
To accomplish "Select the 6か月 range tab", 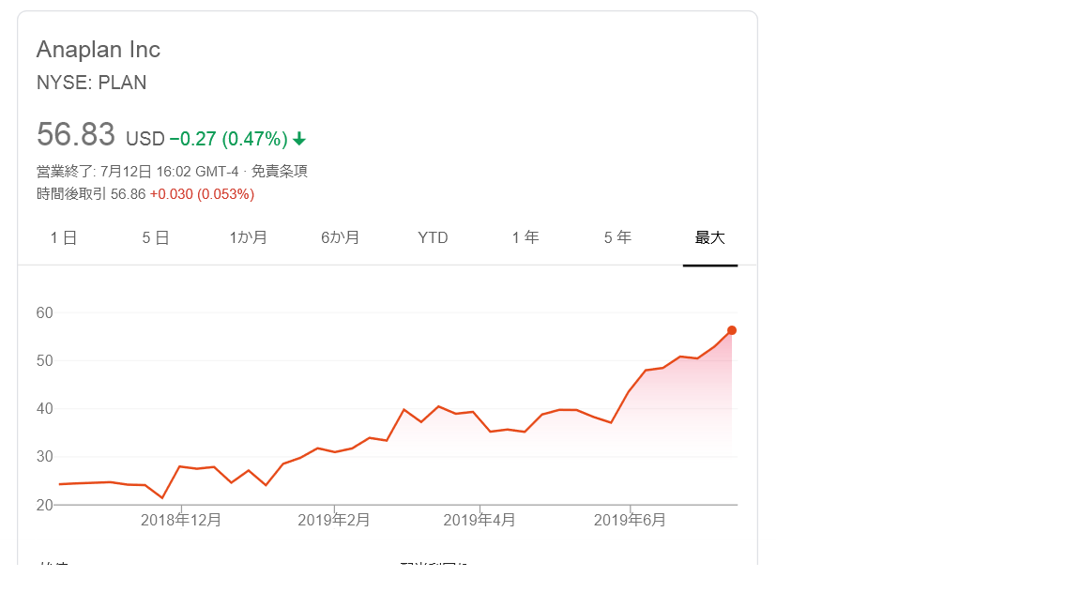I will pos(341,238).
